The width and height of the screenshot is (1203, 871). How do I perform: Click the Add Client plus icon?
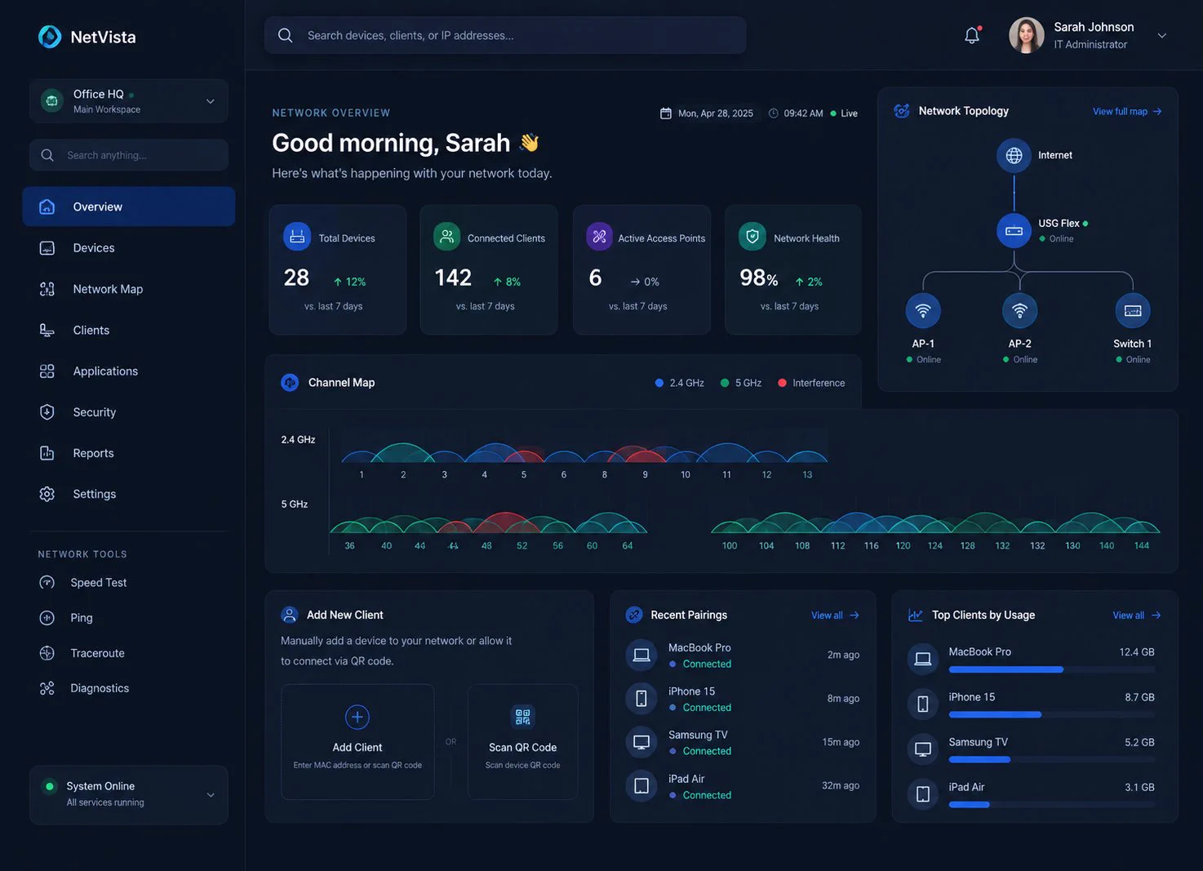pyautogui.click(x=357, y=717)
